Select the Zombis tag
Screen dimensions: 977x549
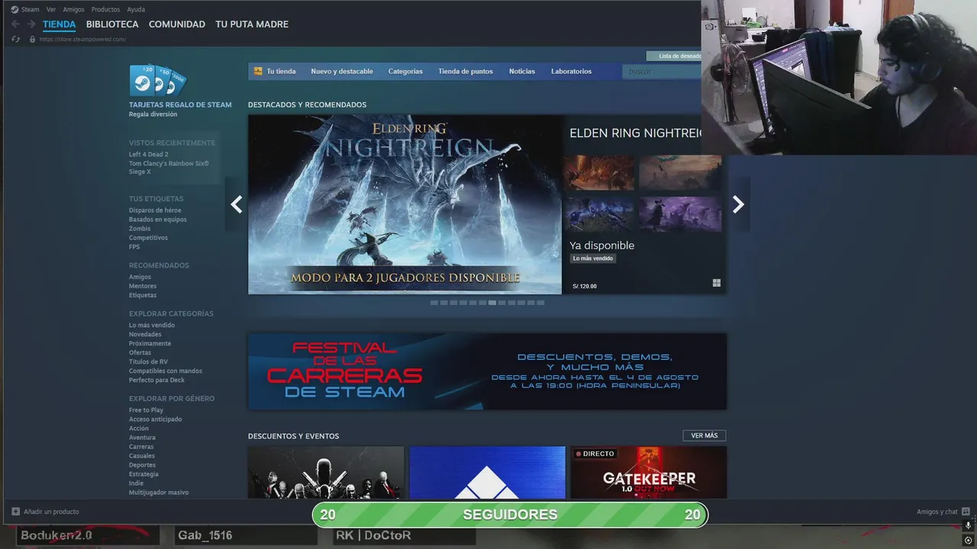coord(140,229)
